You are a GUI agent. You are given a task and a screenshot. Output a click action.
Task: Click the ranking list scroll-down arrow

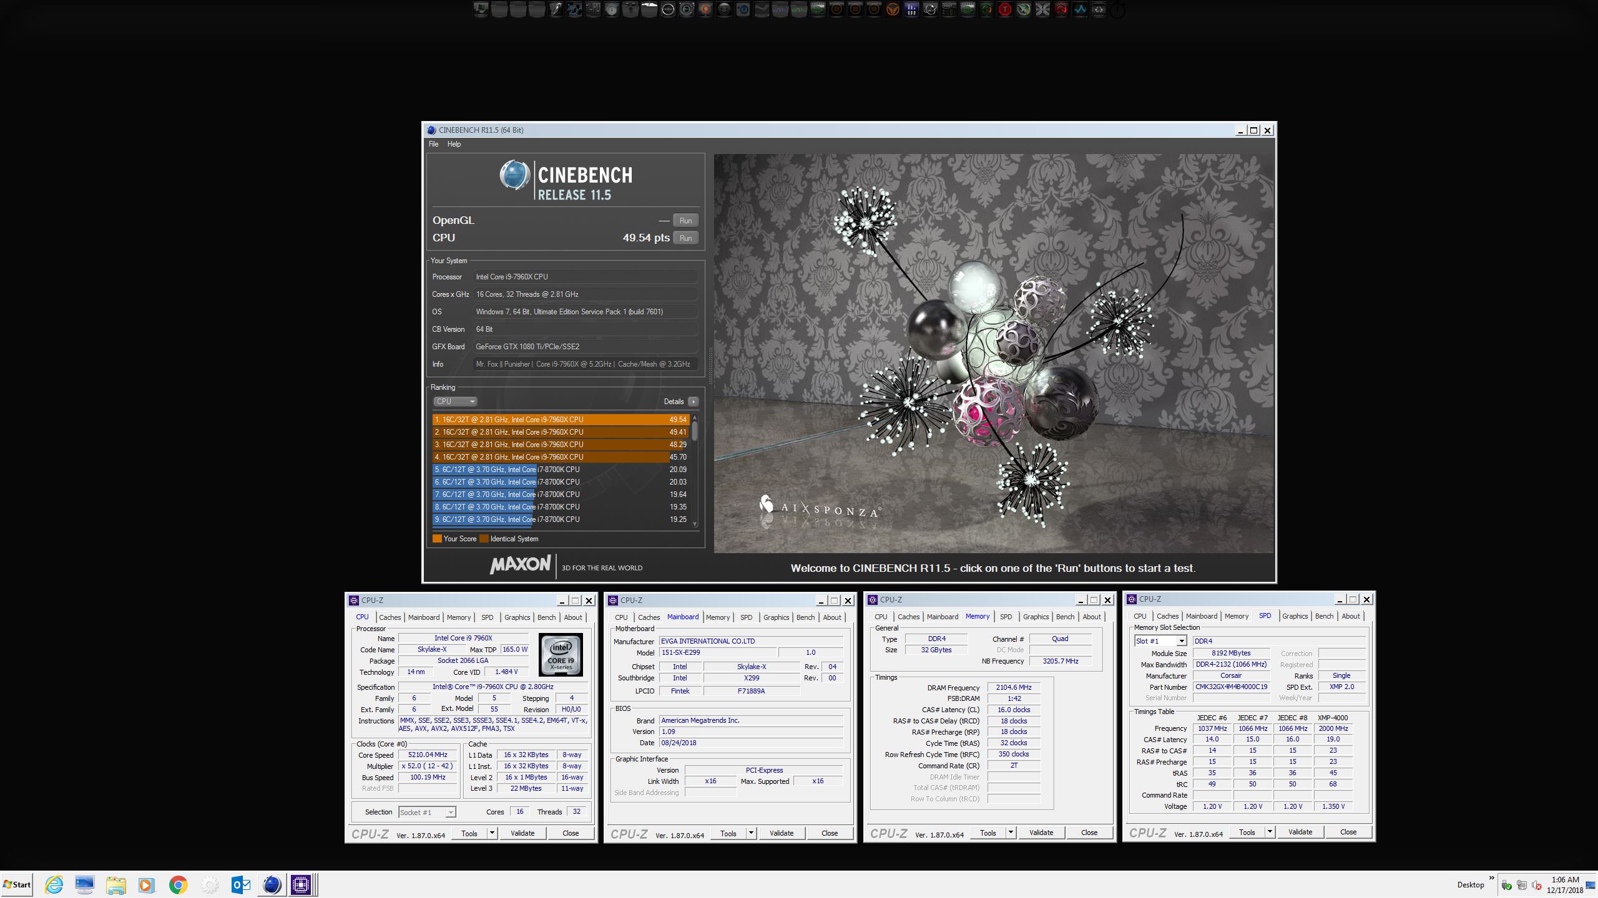pyautogui.click(x=695, y=524)
